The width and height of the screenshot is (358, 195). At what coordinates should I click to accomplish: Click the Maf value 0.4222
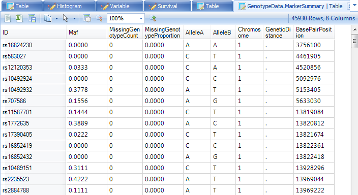click(86, 179)
